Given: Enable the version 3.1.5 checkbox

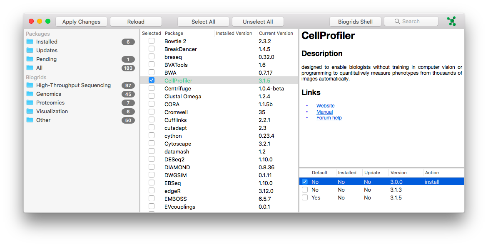Looking at the screenshot, I should 305,197.
